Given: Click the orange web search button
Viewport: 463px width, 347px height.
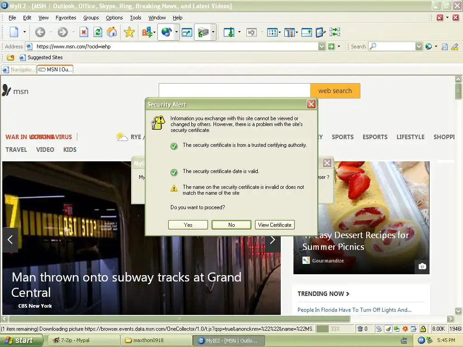Looking at the screenshot, I should click(335, 91).
